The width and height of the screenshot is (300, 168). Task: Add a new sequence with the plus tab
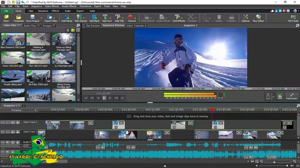tap(24, 106)
